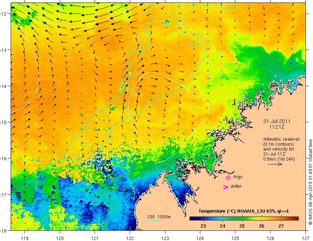313x241 pixels.
Task: Click the time text 11:21Z
Action: [277, 127]
